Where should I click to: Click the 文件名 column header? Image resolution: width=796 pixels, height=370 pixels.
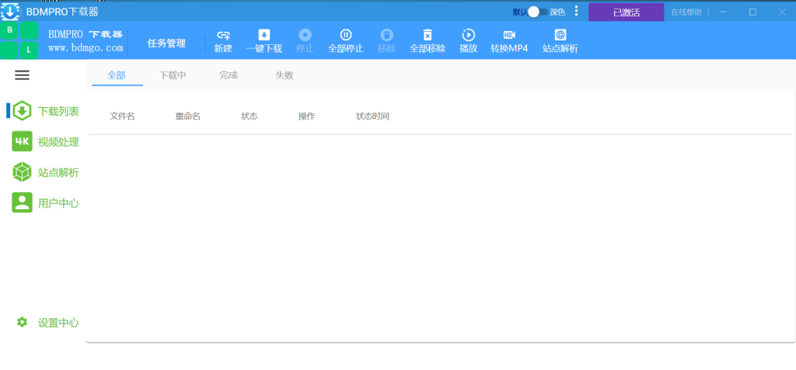point(122,117)
